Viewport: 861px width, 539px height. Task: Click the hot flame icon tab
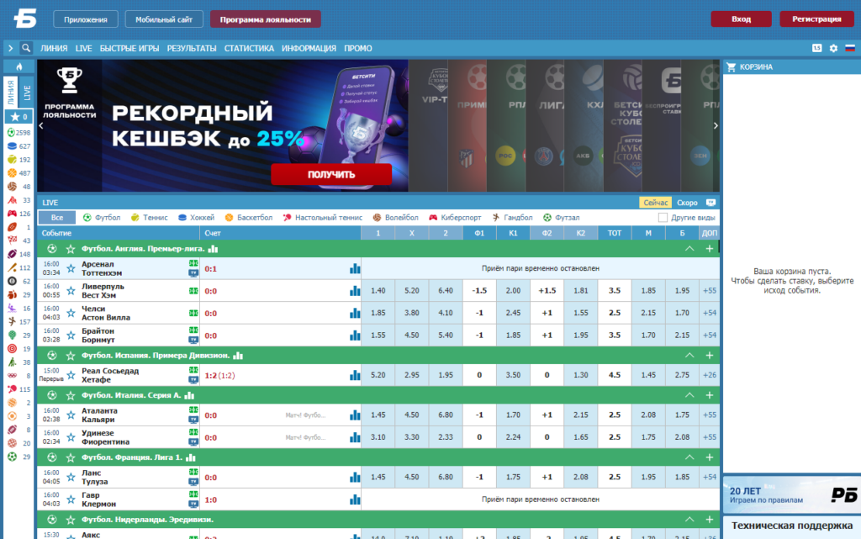[18, 67]
